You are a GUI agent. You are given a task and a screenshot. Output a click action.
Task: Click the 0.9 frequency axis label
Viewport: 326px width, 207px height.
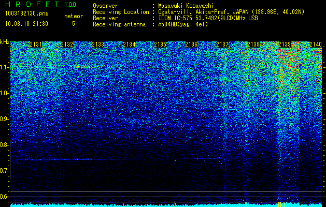point(4,119)
